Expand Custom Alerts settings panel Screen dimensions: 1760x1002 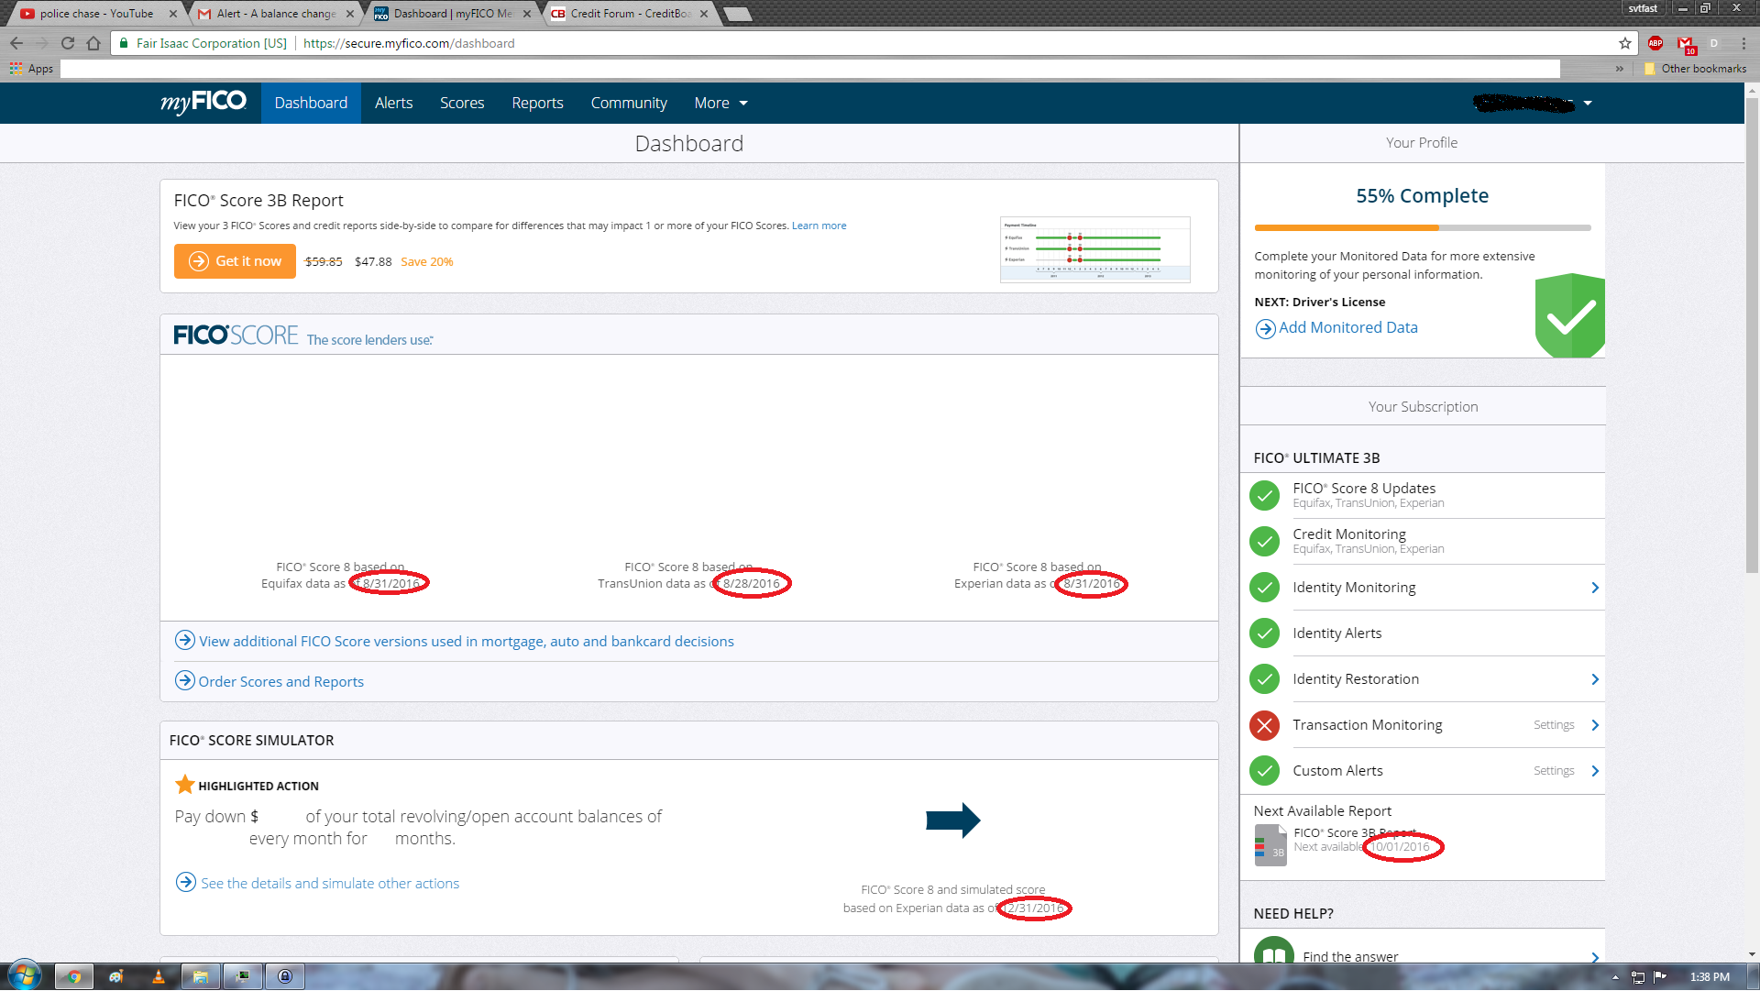click(1596, 770)
